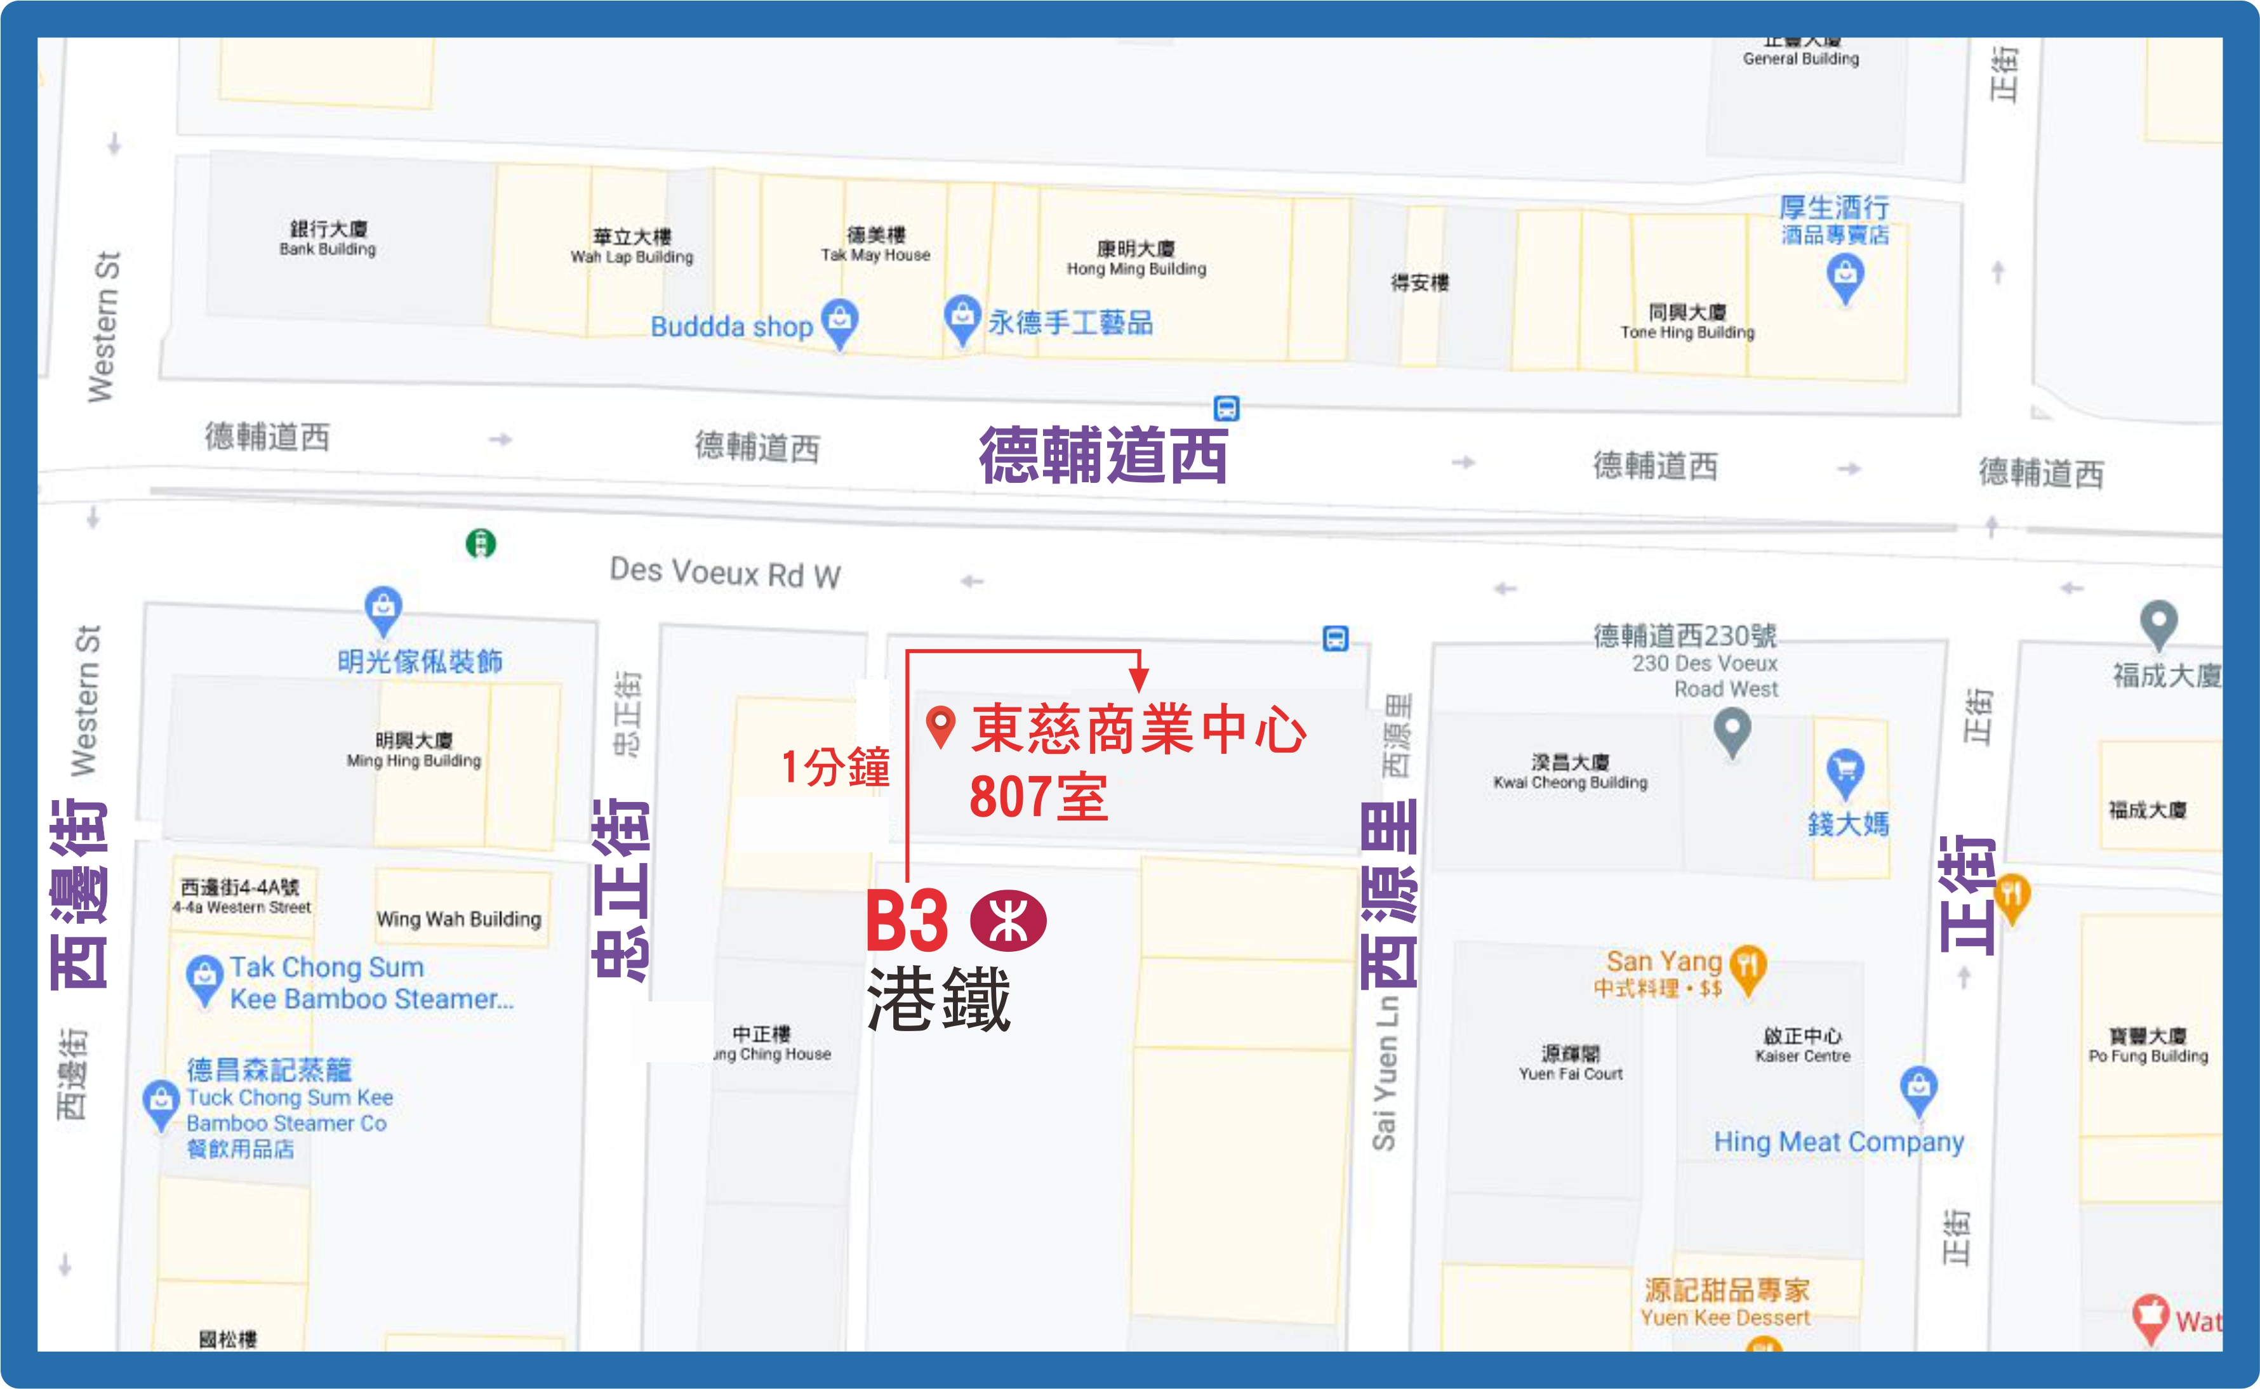Screen dimensions: 2260x1389
Task: Click the 德昌森記蒸籠 shop pin
Action: click(x=161, y=1106)
